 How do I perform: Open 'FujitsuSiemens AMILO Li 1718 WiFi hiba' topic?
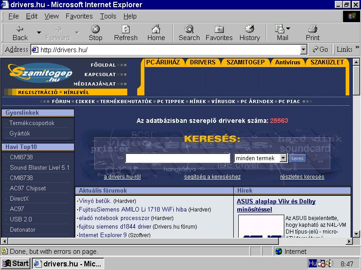tap(133, 210)
